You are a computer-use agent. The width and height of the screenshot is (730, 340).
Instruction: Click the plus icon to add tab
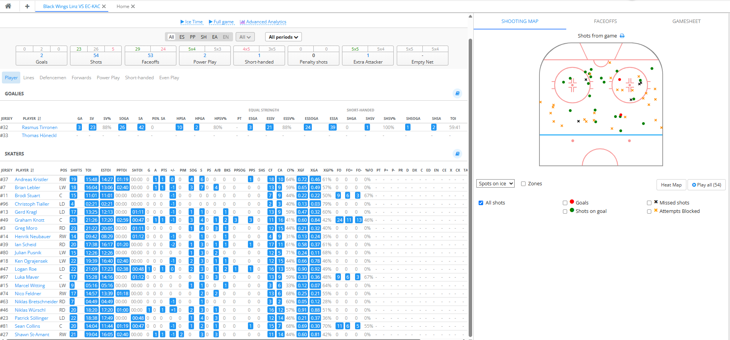[27, 6]
